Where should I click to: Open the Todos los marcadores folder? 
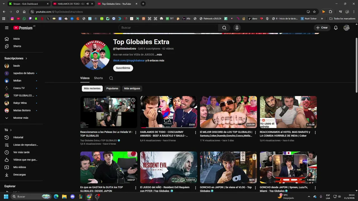342,19
